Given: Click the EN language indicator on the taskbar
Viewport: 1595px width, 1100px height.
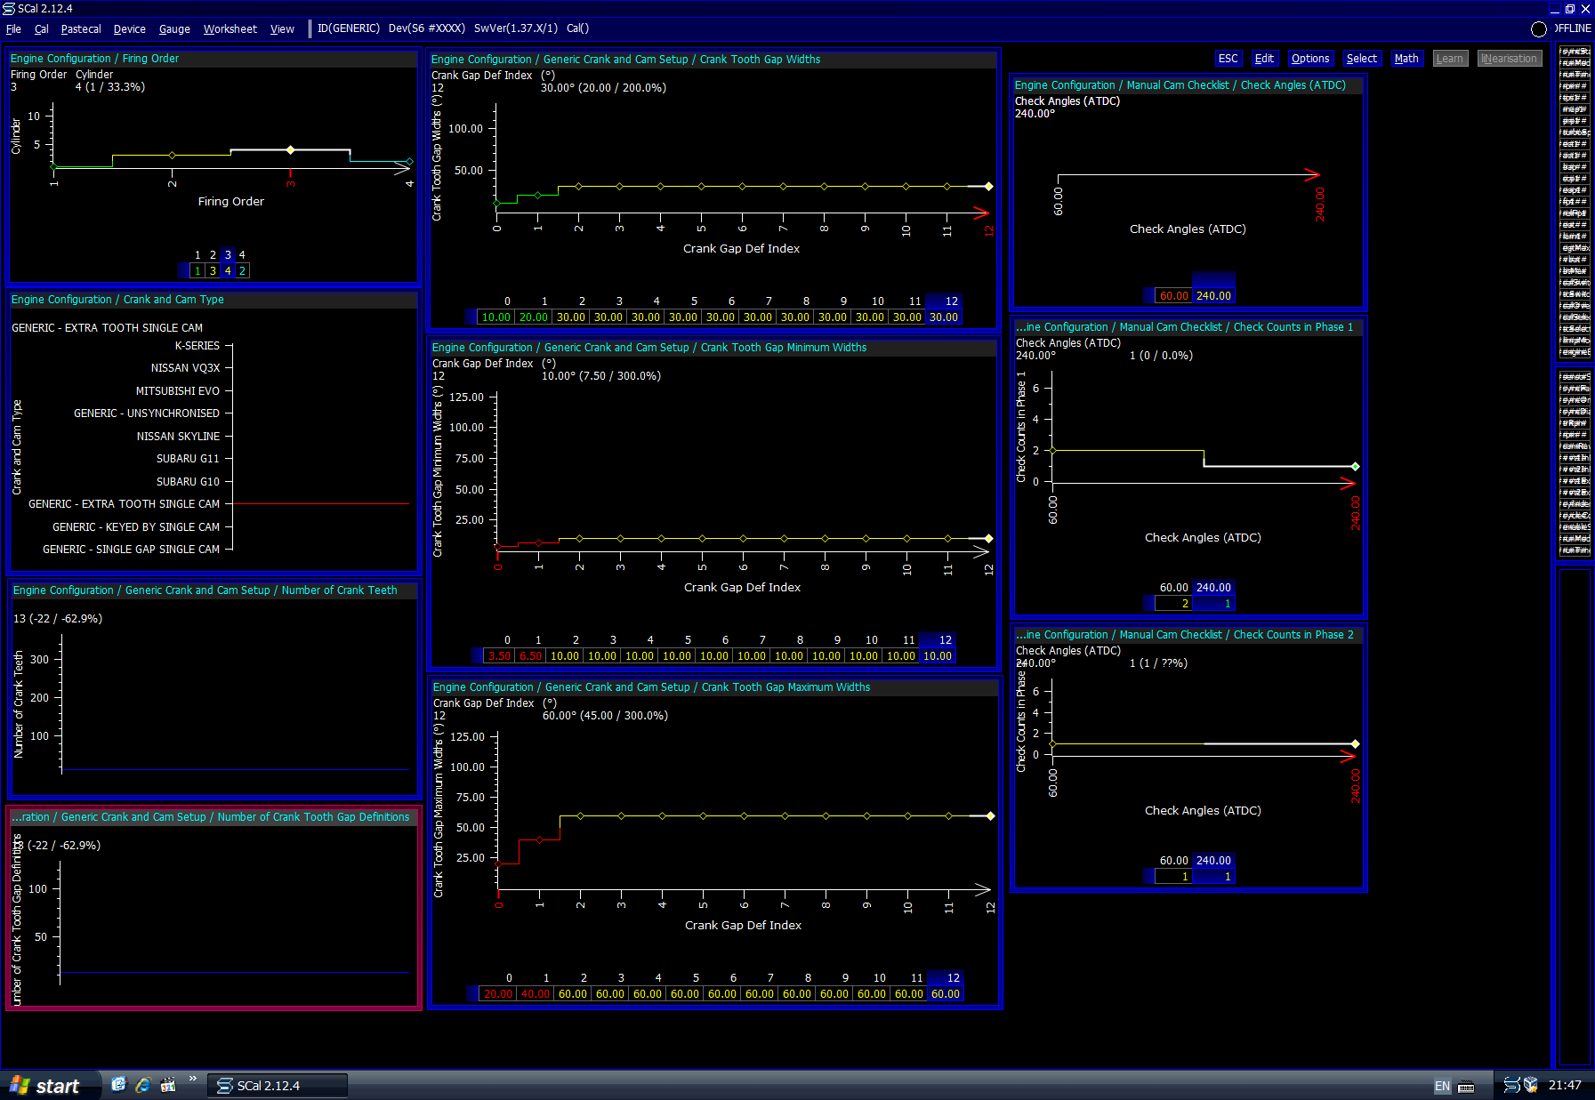Looking at the screenshot, I should [x=1442, y=1086].
